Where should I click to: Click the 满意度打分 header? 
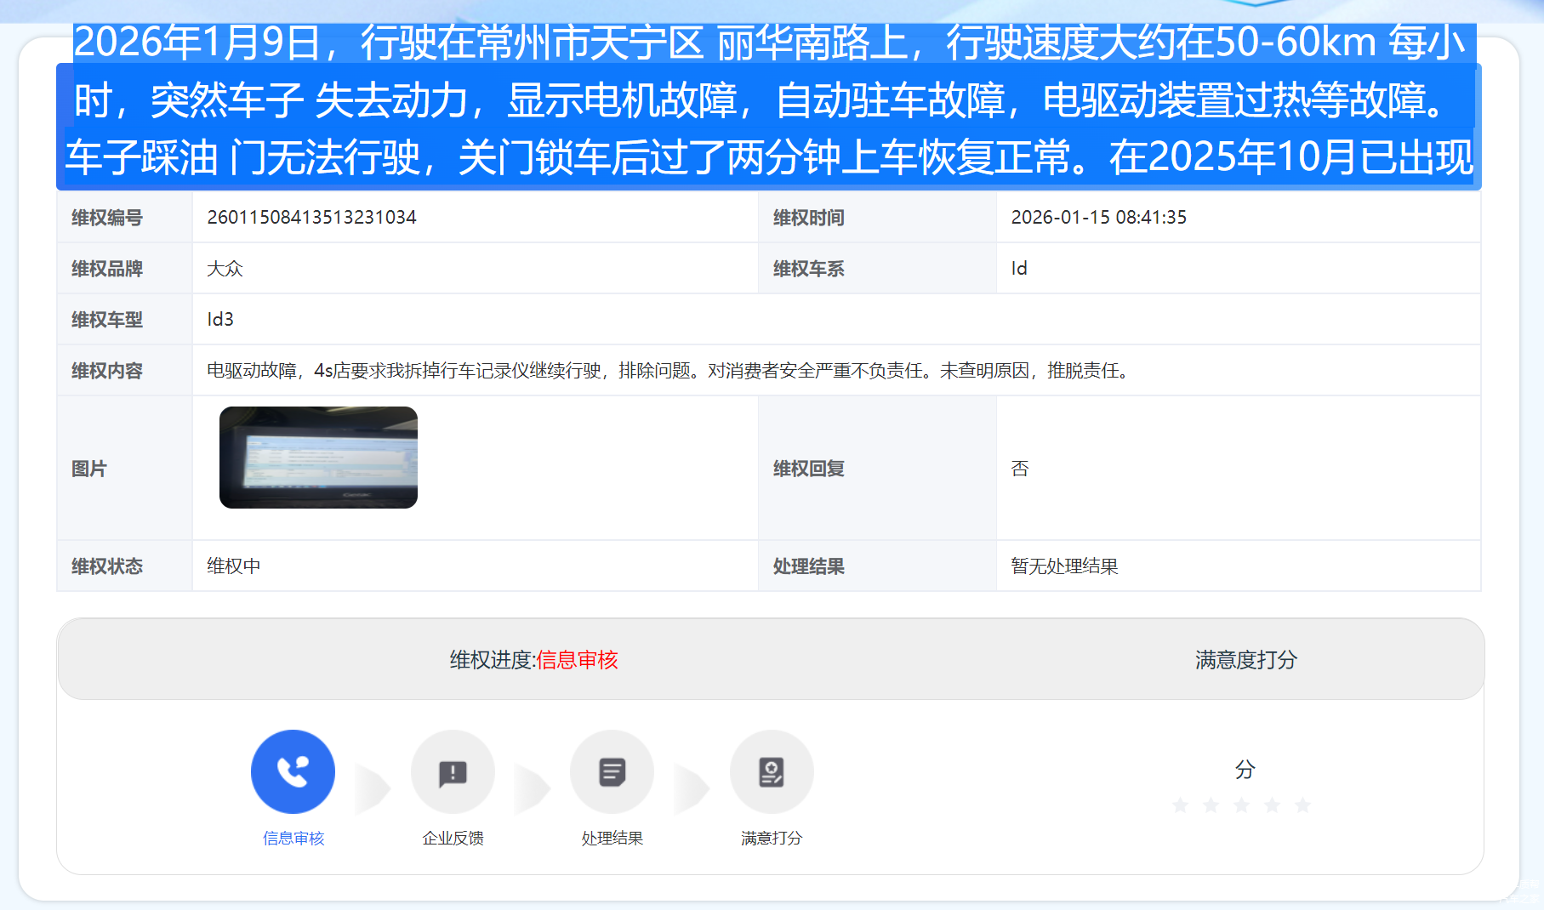[x=1245, y=659]
